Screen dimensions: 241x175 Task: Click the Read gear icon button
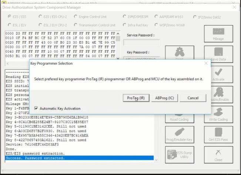point(180,52)
